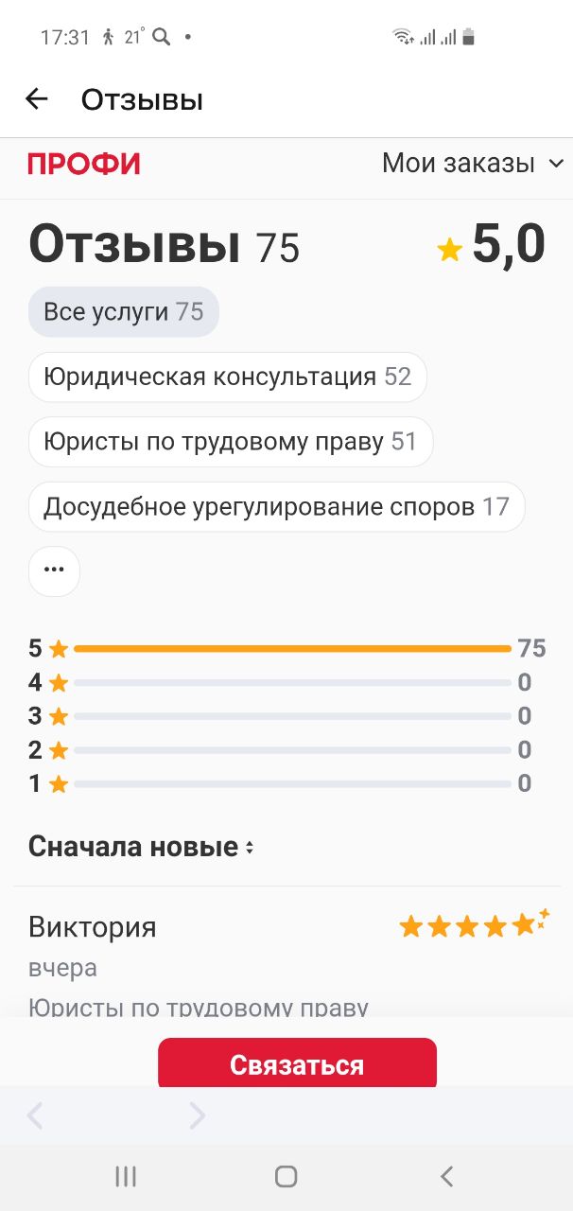Tap the large 5,0 rating star icon
Viewport: 573px width, 1211px height.
coord(449,250)
